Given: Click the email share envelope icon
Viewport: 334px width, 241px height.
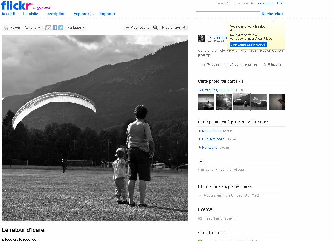Looking at the screenshot, I should pyautogui.click(x=48, y=28).
